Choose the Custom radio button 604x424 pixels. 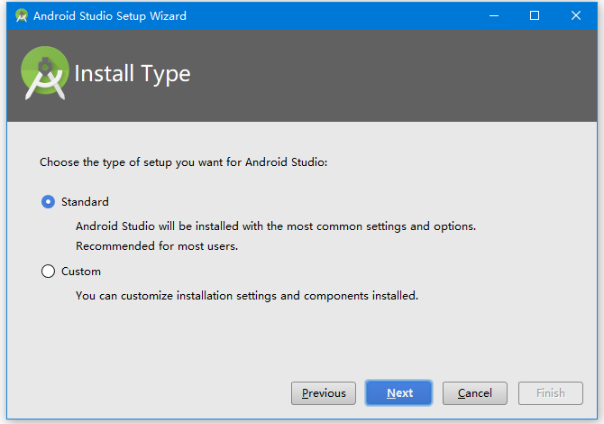coord(49,272)
